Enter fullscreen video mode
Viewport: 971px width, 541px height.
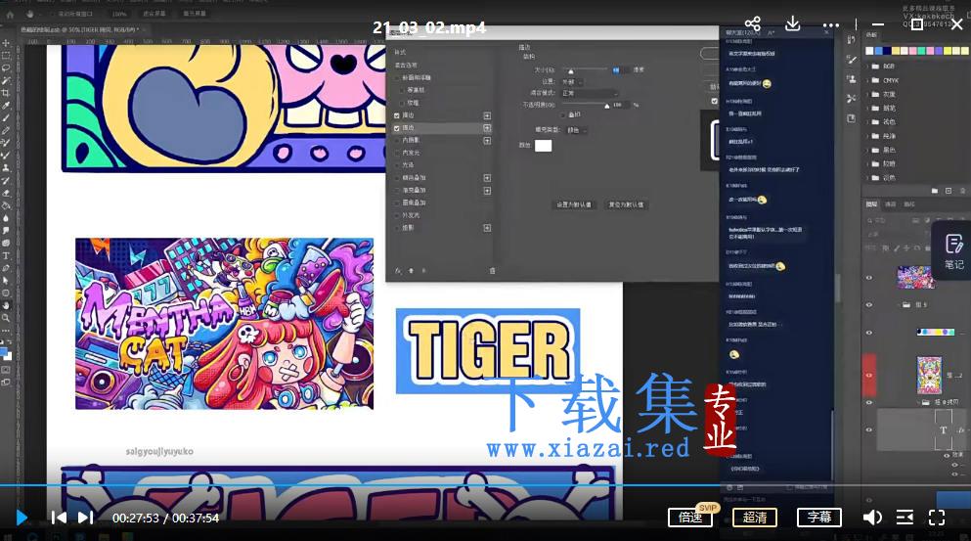[x=937, y=518]
